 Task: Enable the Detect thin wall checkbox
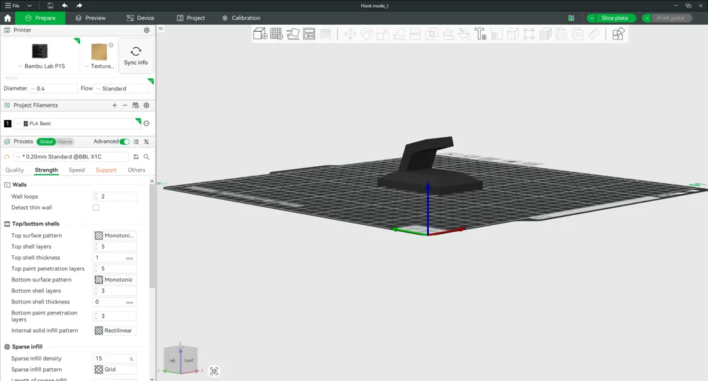pyautogui.click(x=96, y=207)
